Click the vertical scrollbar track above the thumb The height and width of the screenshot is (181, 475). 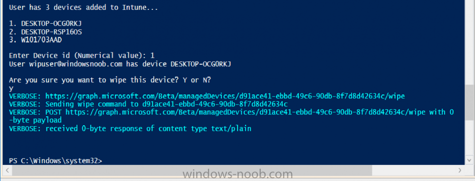tap(469, 42)
